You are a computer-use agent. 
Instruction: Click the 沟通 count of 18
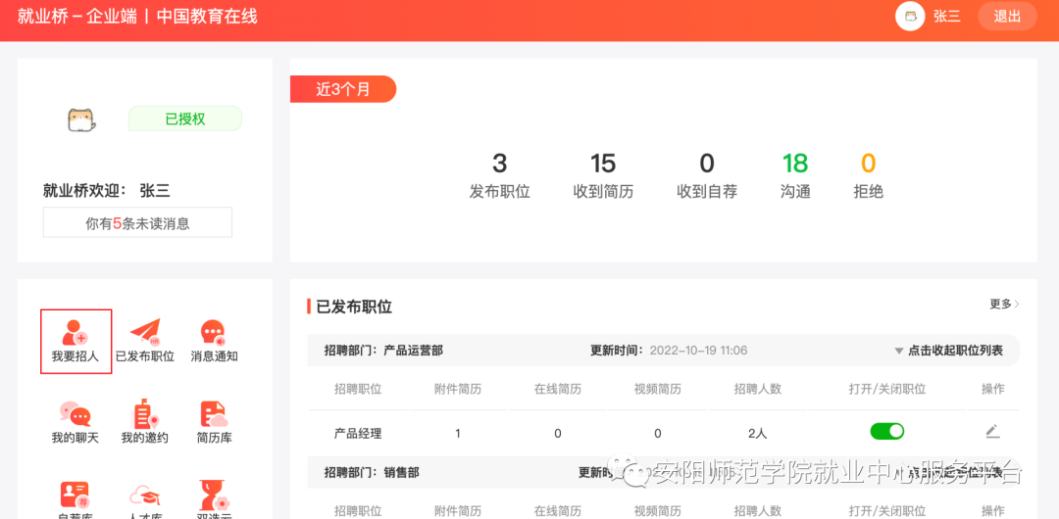click(x=795, y=164)
